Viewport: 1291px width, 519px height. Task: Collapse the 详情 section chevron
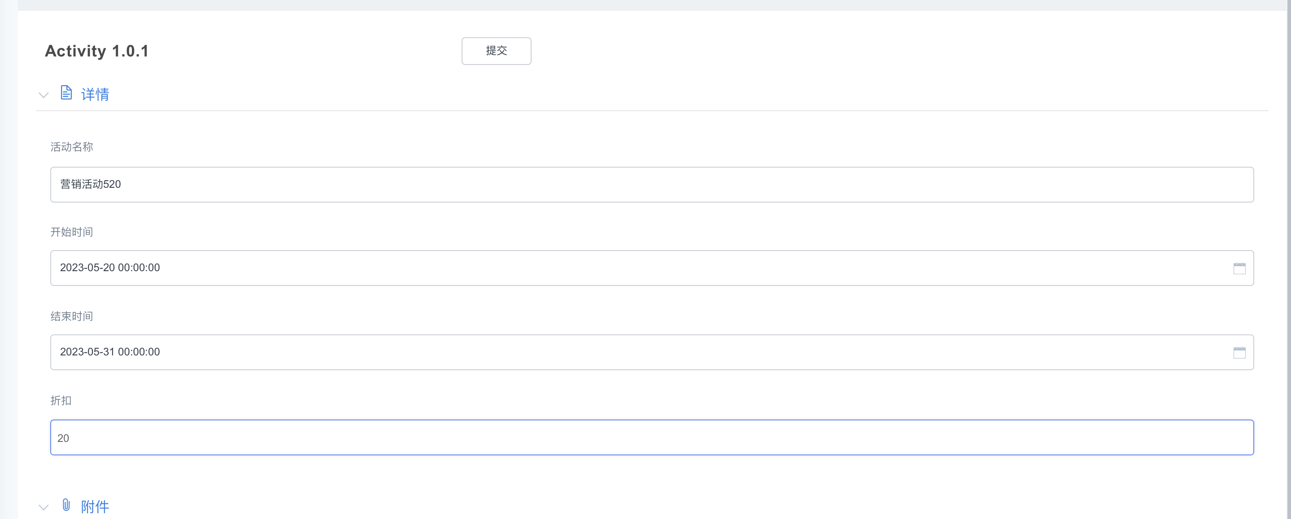coord(44,95)
